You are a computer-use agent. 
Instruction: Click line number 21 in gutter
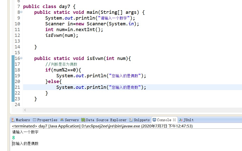(x=17, y=87)
